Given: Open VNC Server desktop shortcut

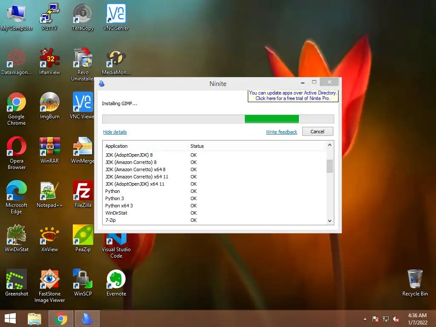Looking at the screenshot, I should coord(116,17).
